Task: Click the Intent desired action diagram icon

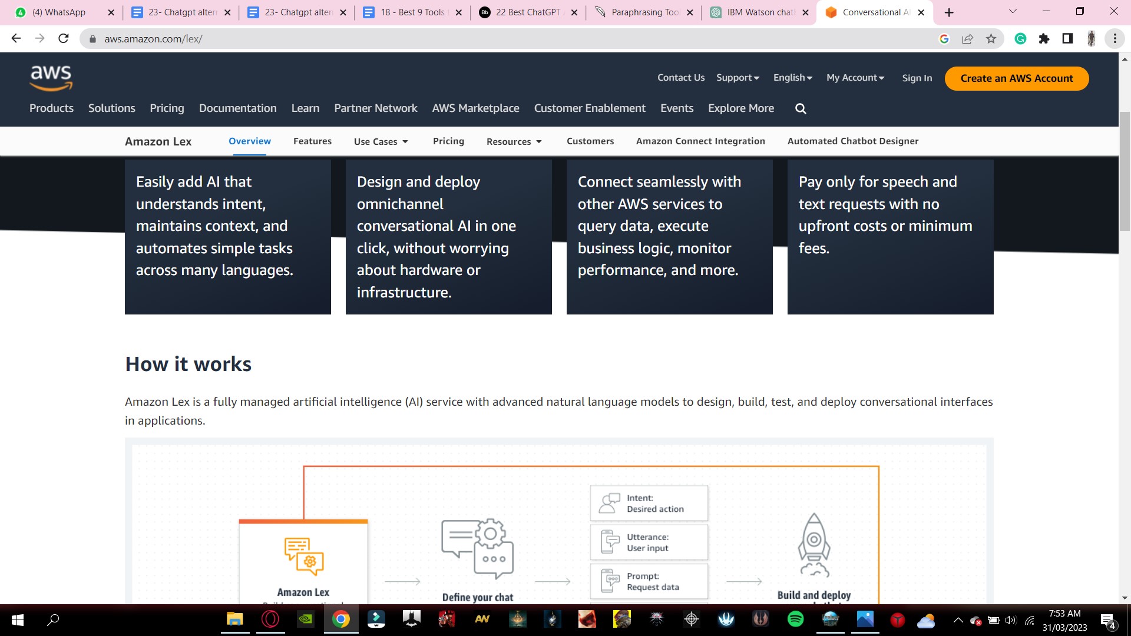Action: [610, 502]
